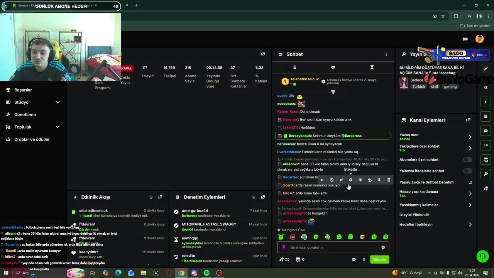
Task: Open Droplar ve ödüller sidebar item
Action: coord(33,139)
